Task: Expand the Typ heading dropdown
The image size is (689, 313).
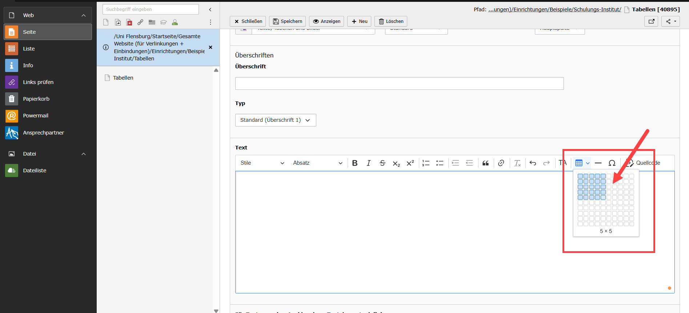Action: 275,120
